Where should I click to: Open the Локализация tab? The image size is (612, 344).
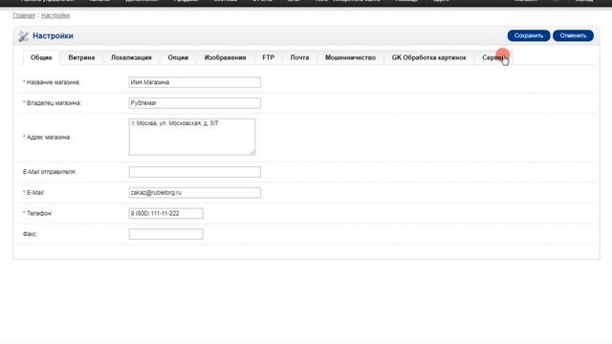[131, 57]
